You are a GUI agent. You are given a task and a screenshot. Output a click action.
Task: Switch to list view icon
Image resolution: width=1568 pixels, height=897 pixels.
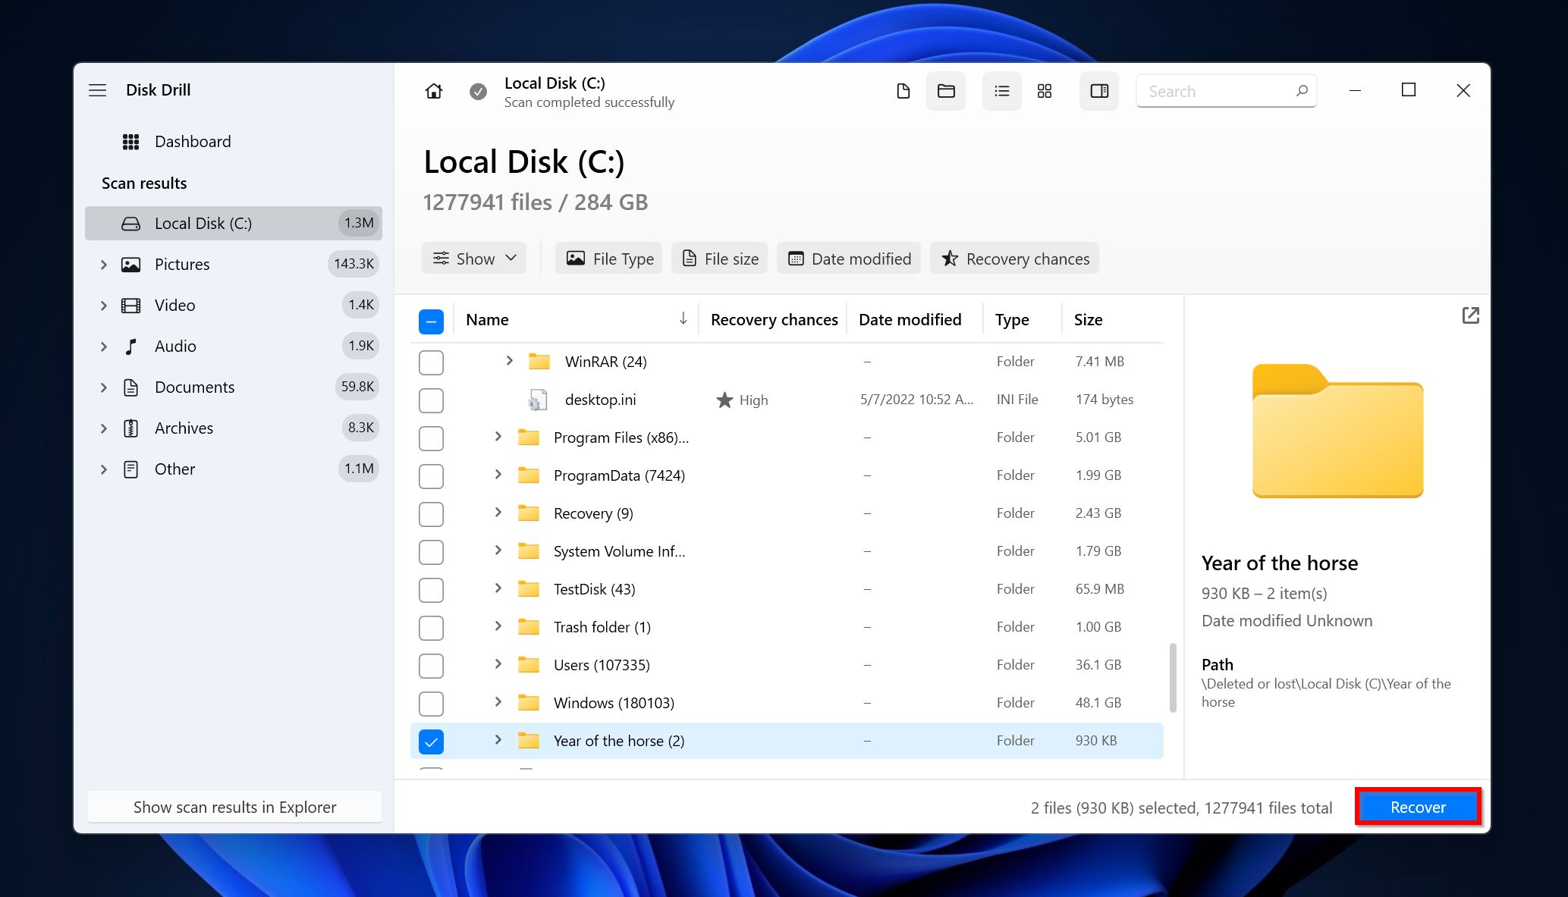pos(1001,90)
